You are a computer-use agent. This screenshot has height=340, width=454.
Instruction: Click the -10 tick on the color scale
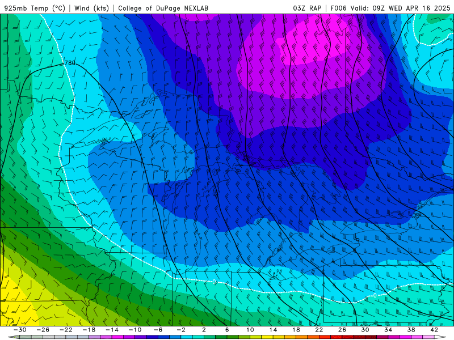pyautogui.click(x=135, y=330)
